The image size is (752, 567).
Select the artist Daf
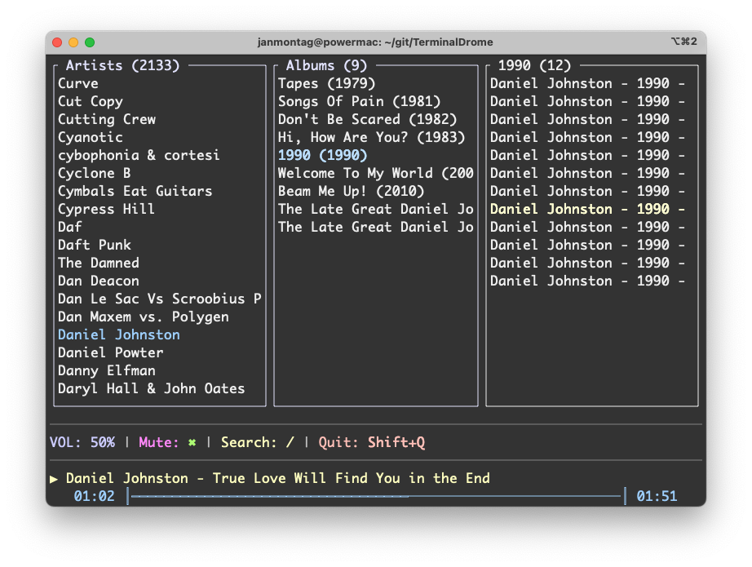pyautogui.click(x=70, y=227)
